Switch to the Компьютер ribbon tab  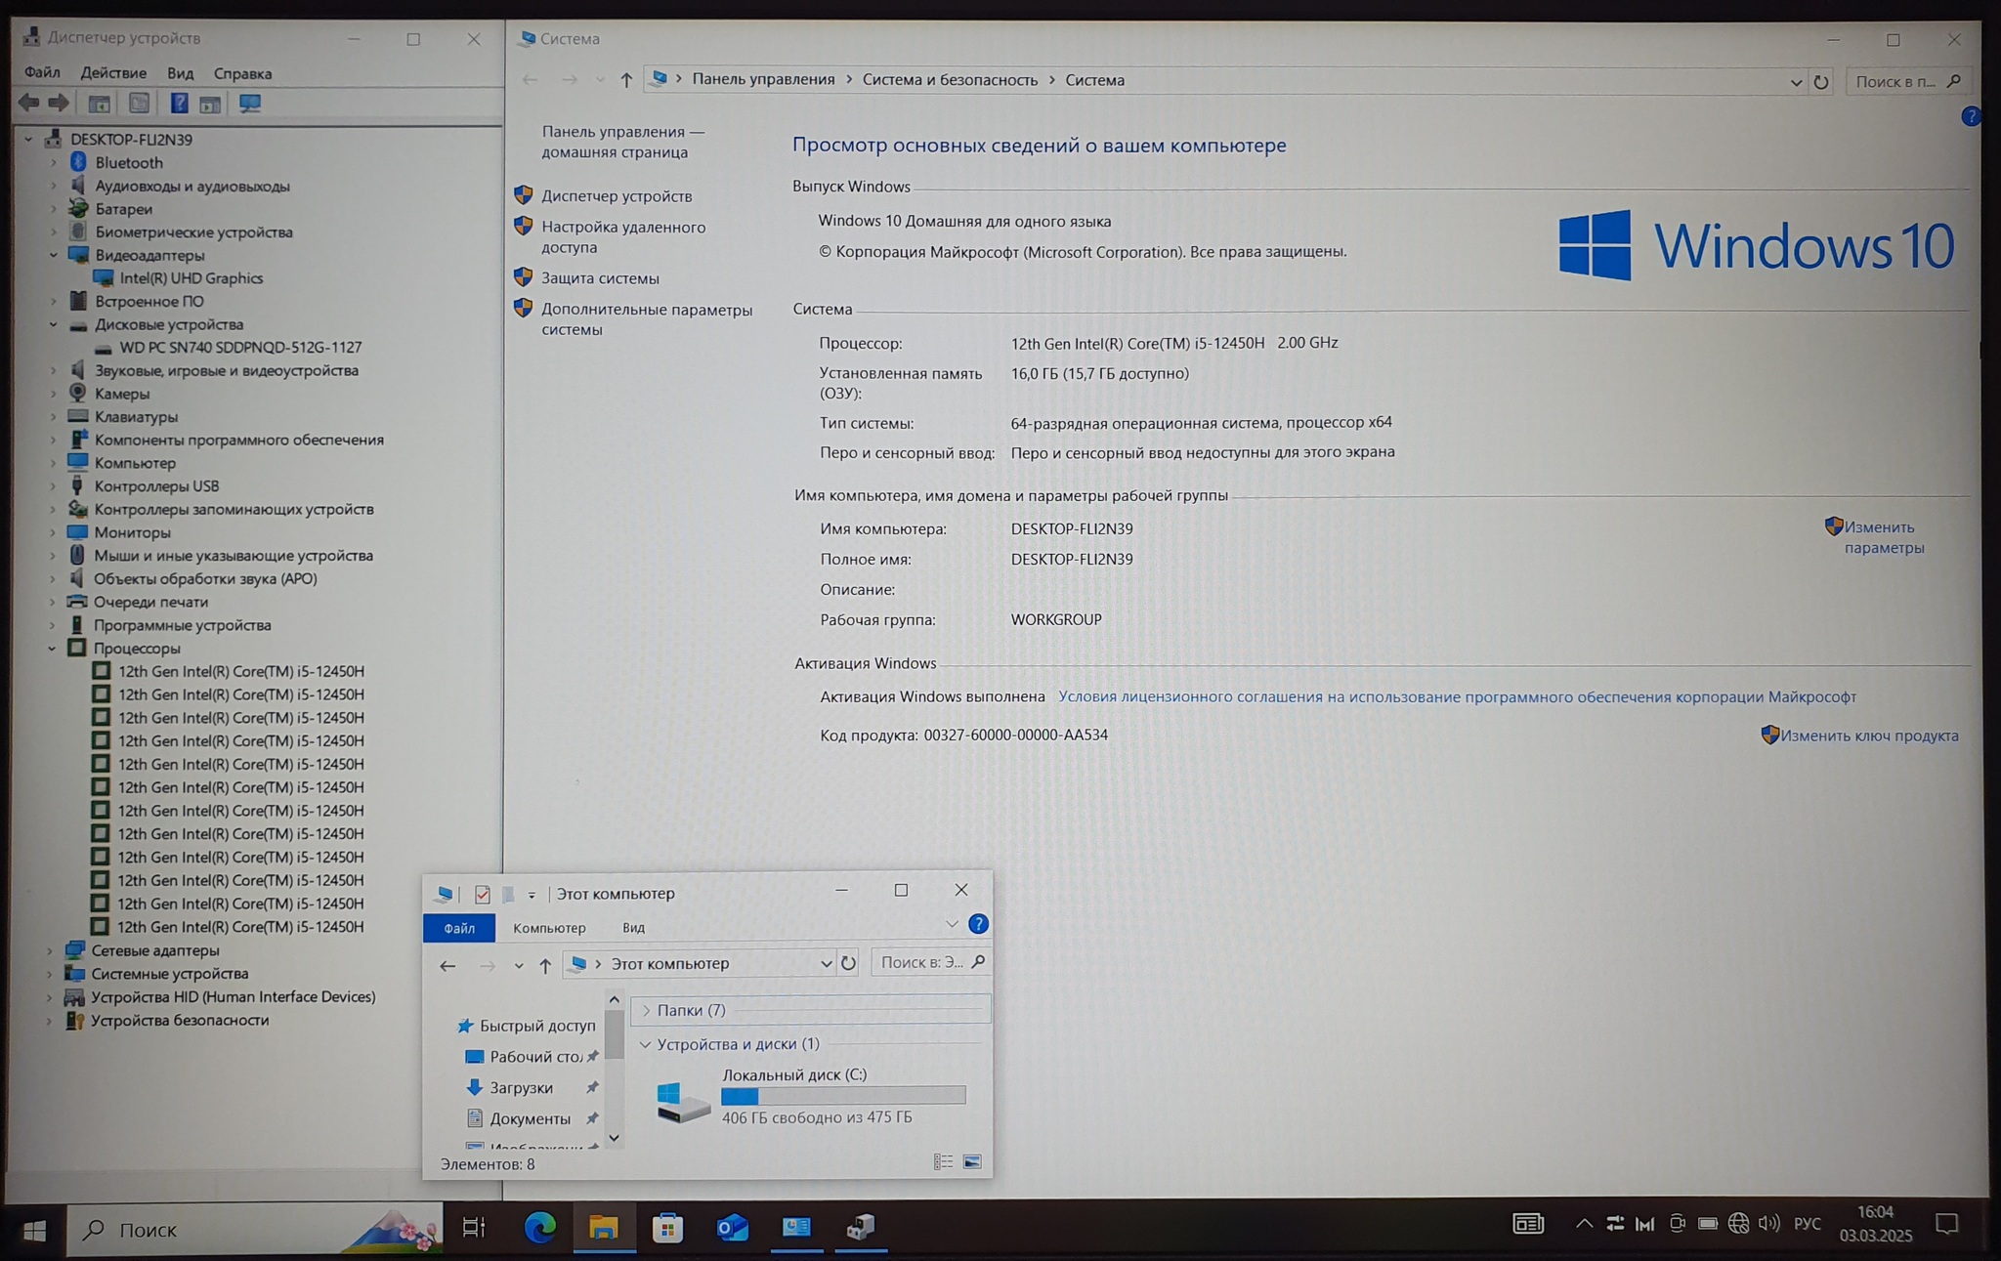click(549, 928)
